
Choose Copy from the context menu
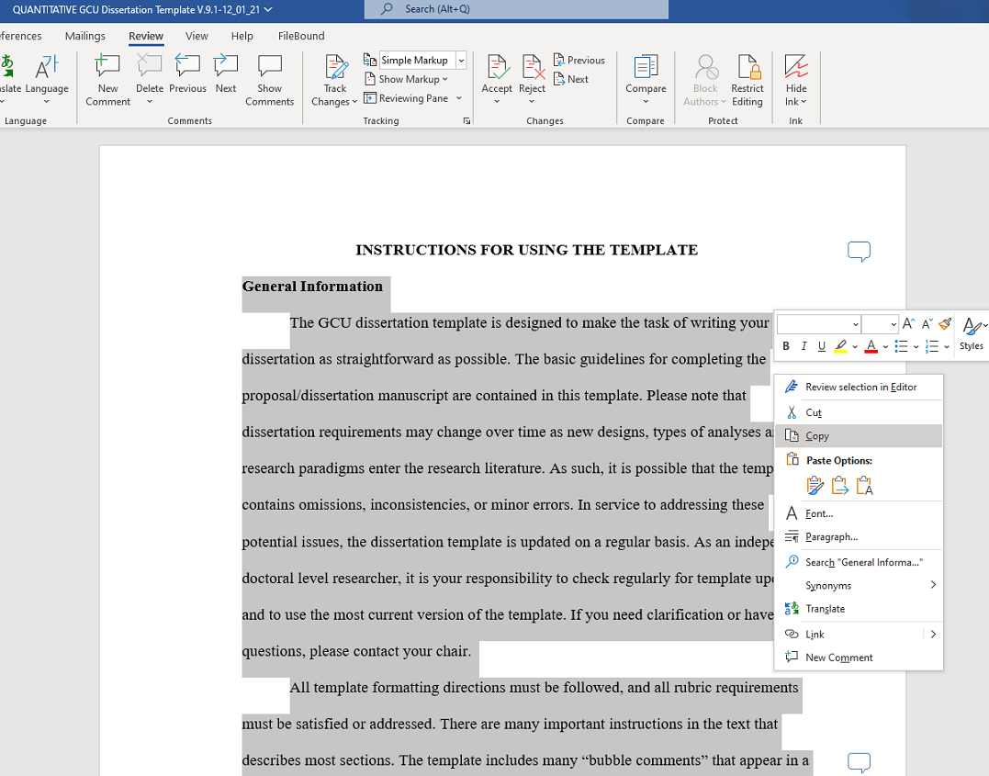point(817,436)
